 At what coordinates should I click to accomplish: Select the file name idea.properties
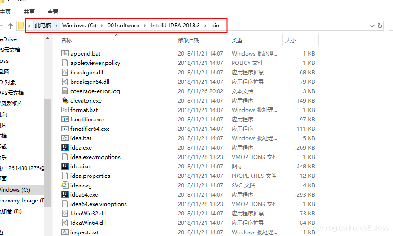click(90, 176)
